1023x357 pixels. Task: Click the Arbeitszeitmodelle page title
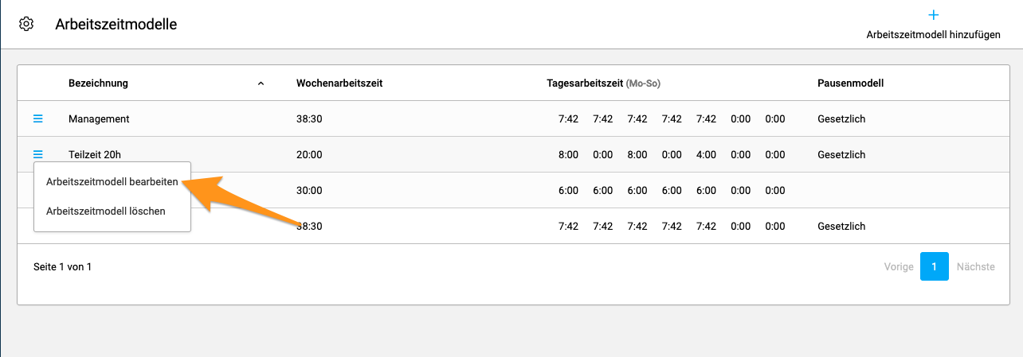(x=116, y=24)
